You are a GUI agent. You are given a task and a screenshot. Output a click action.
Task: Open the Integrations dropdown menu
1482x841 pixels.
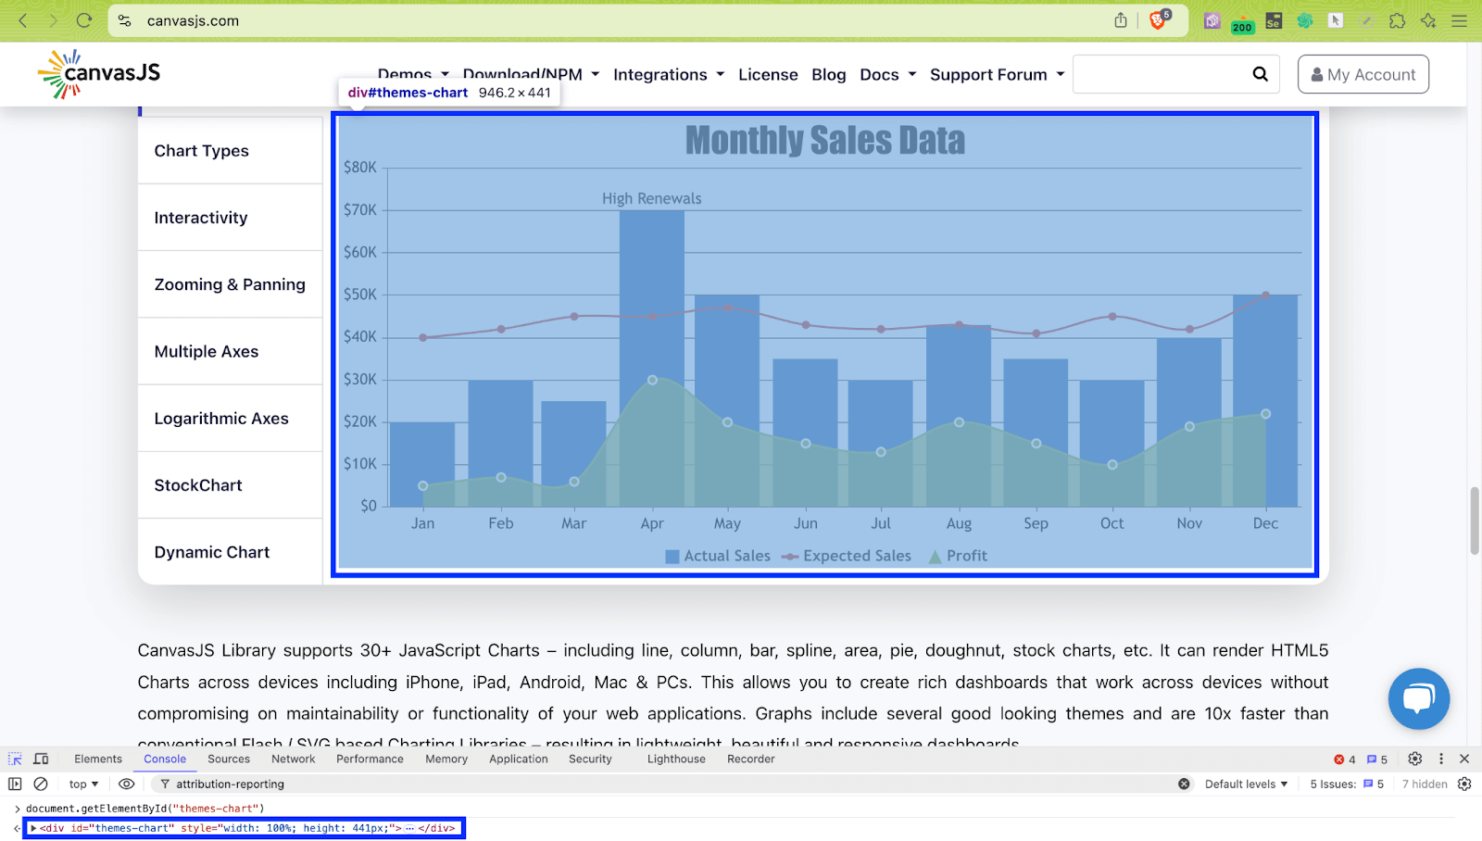click(668, 75)
